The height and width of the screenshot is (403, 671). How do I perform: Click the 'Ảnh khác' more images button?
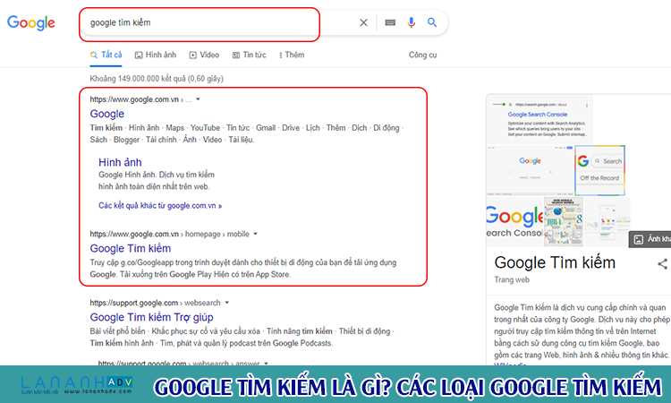[x=650, y=239]
